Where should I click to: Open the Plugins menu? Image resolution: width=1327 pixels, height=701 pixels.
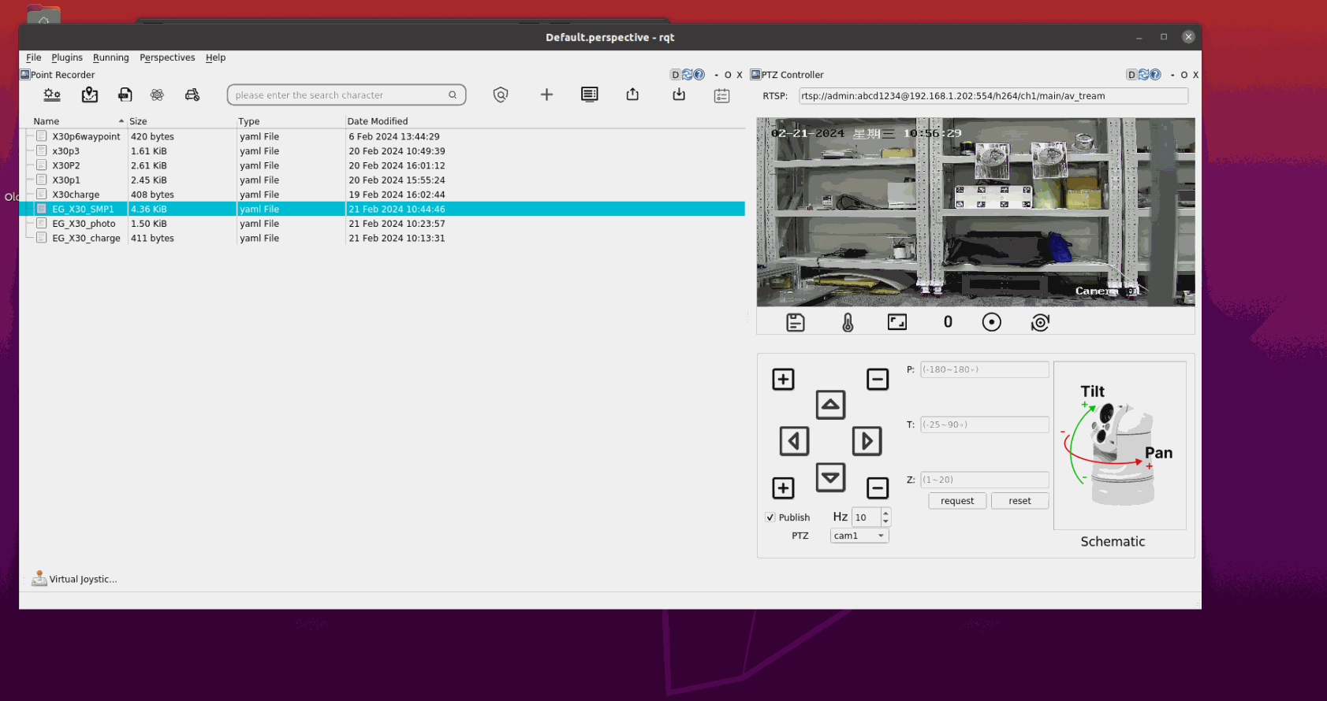67,57
